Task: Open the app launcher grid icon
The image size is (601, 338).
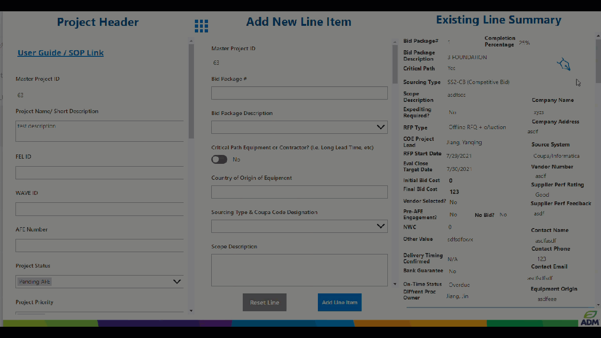Action: [201, 26]
